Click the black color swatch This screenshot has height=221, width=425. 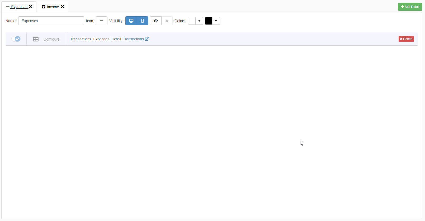pos(209,21)
